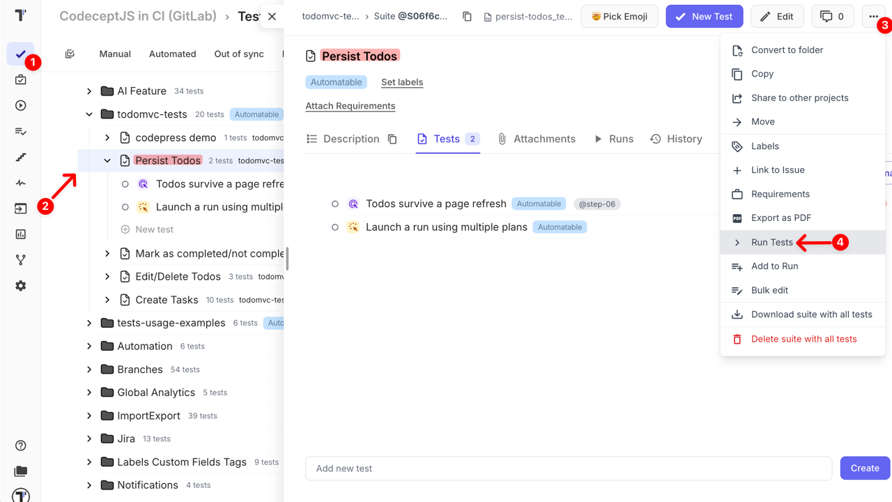Choose Run Tests from the context menu
This screenshot has width=892, height=502.
click(x=771, y=243)
